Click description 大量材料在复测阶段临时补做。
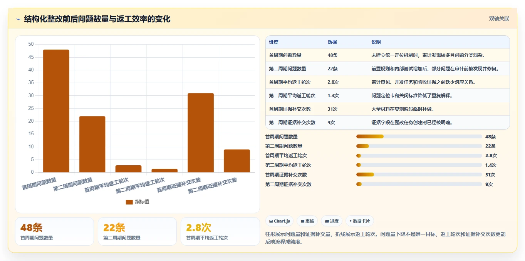The width and height of the screenshot is (525, 261). pyautogui.click(x=403, y=109)
